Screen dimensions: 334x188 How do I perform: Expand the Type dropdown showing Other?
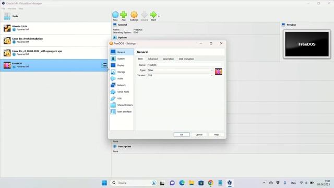(180, 70)
